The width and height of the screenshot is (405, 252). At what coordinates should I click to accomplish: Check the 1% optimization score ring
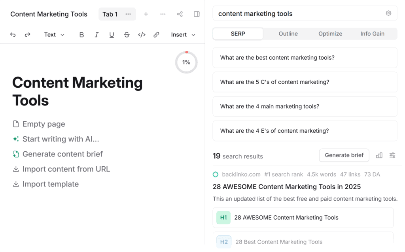click(x=186, y=62)
